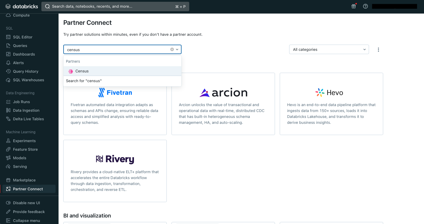Open the Hevo partner card
424x224 pixels.
tap(331, 104)
